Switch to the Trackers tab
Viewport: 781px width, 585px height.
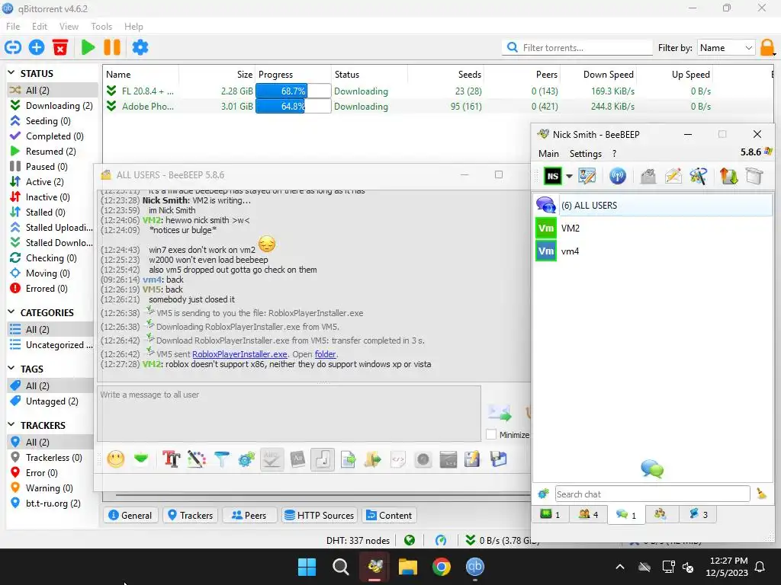coord(190,516)
